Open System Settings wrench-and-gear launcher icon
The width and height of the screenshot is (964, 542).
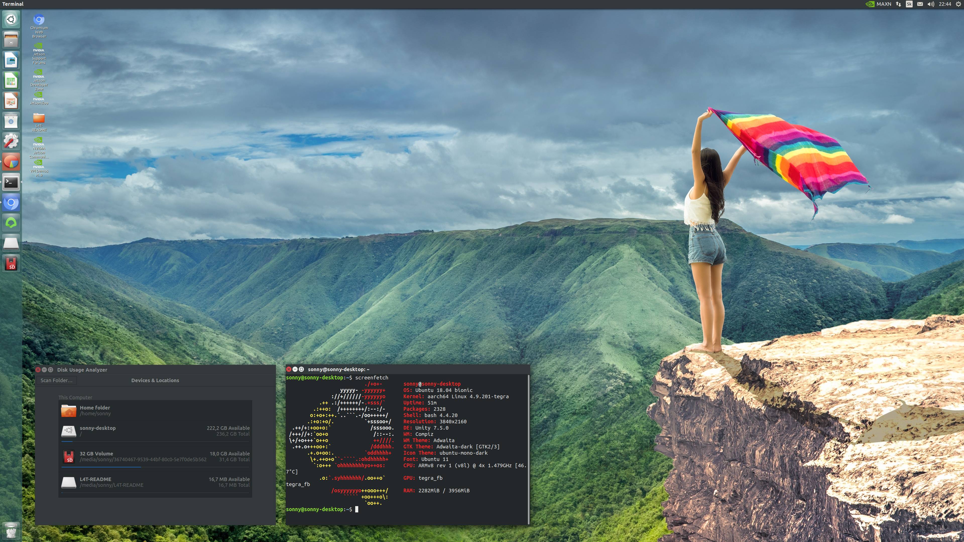click(x=11, y=141)
